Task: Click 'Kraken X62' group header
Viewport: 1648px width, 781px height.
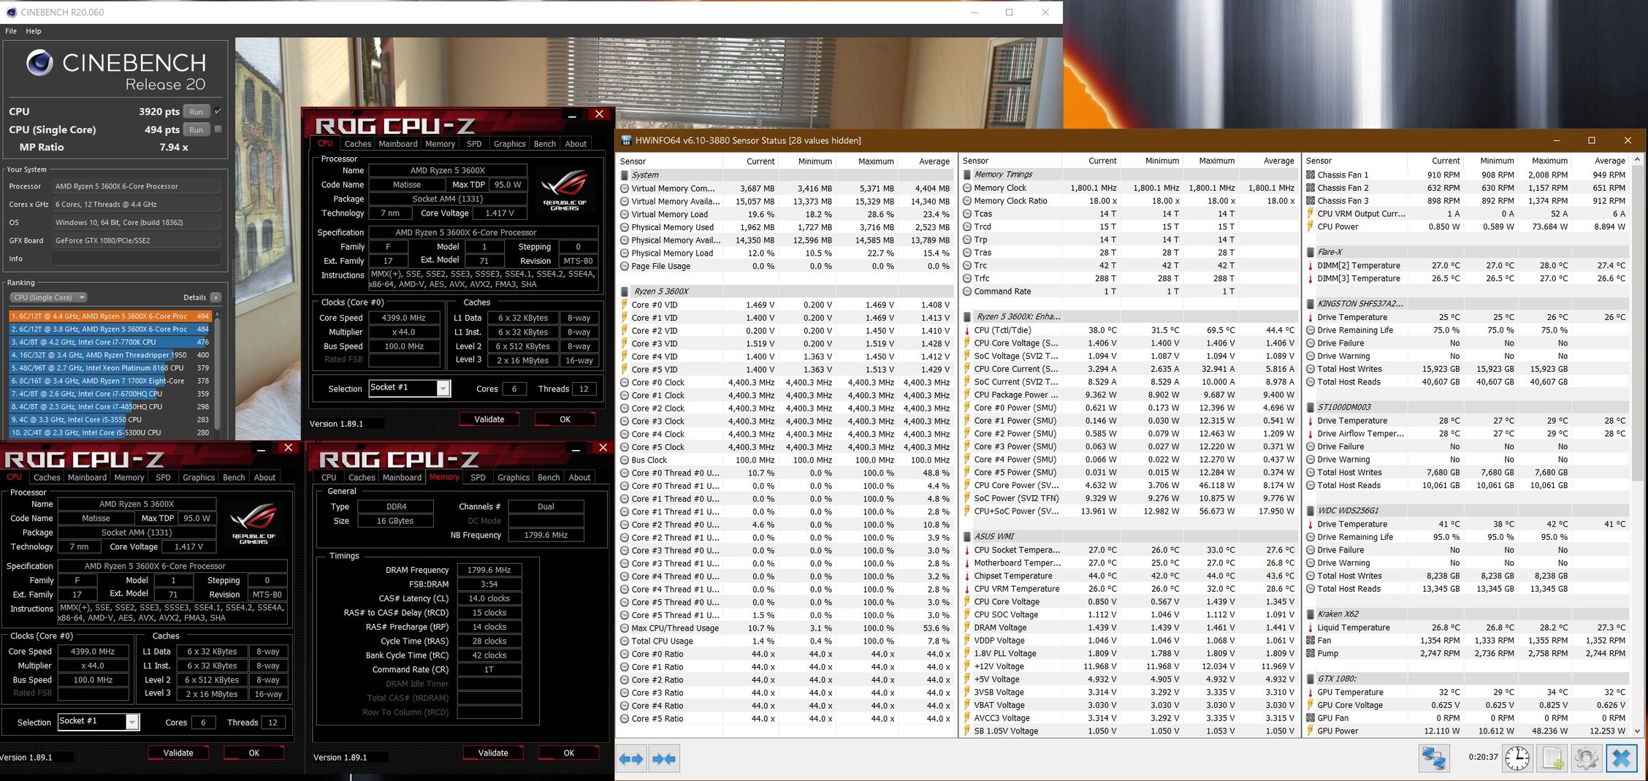Action: [1467, 614]
